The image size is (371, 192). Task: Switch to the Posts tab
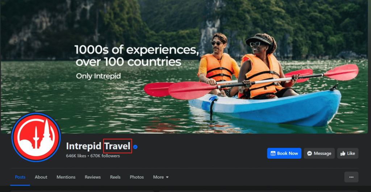[20, 177]
